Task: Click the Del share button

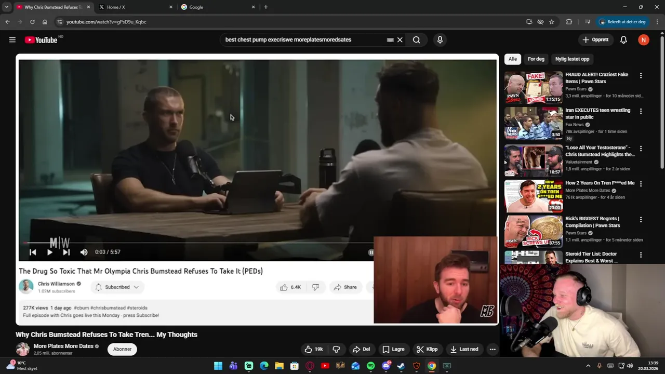Action: click(361, 350)
